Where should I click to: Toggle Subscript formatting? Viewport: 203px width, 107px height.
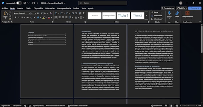(x=31, y=17)
